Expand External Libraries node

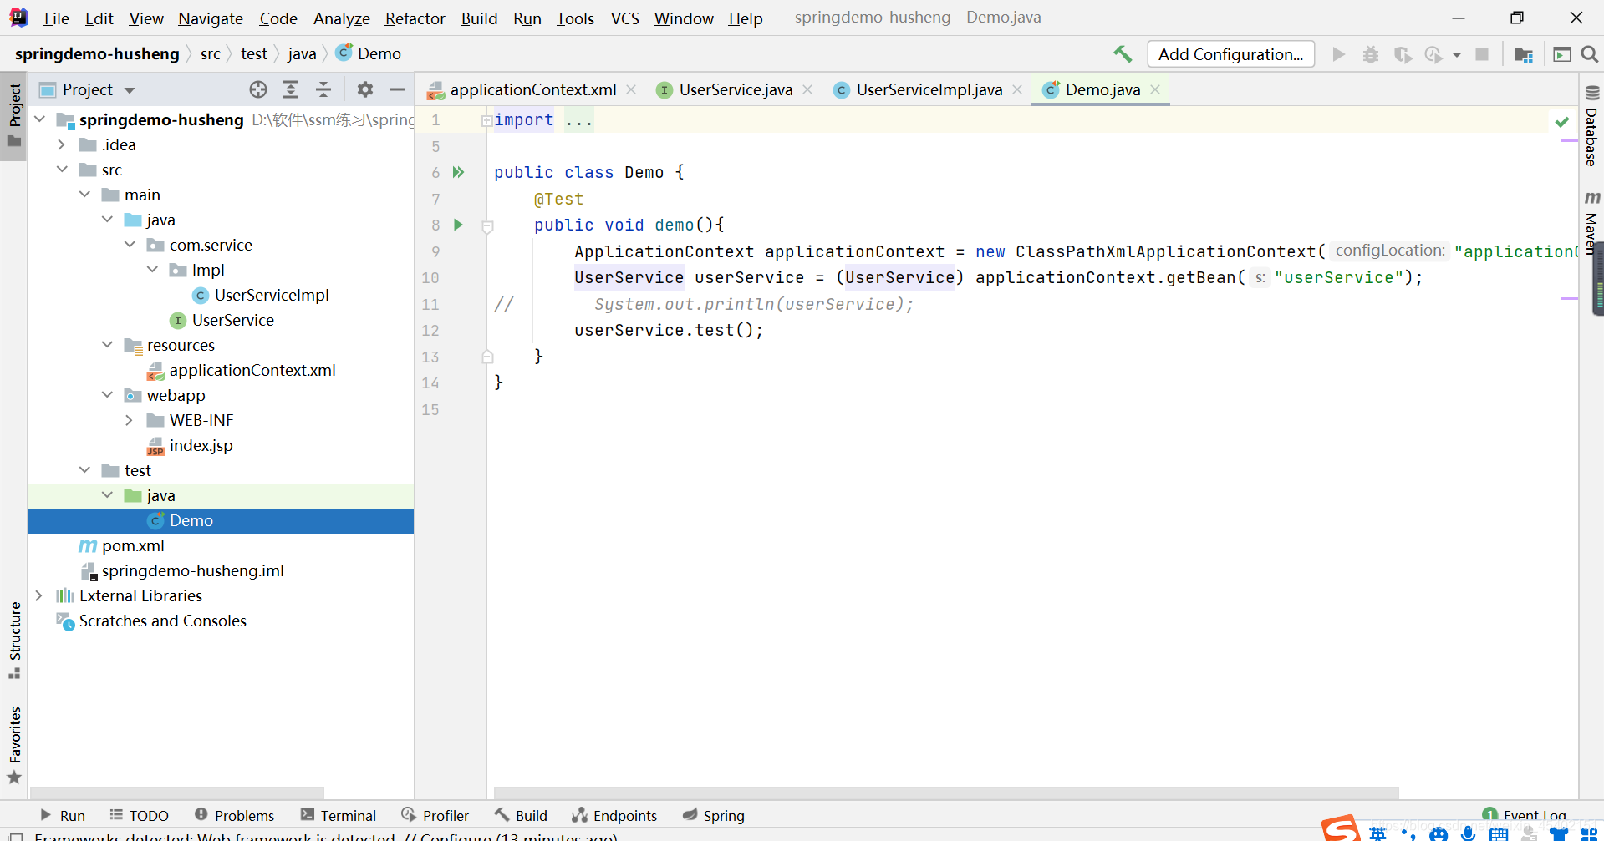[38, 595]
